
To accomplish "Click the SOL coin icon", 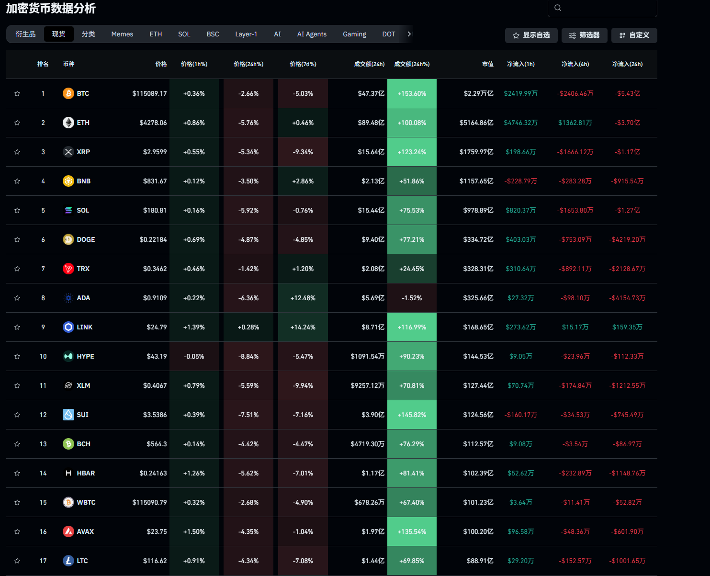I will (68, 210).
